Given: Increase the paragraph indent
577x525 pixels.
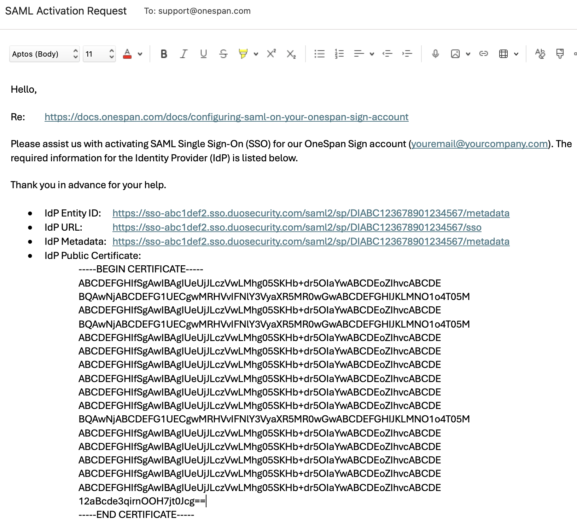Looking at the screenshot, I should pos(407,54).
